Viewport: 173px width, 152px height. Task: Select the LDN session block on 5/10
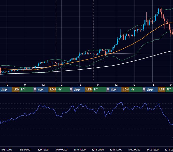click(x=89, y=89)
